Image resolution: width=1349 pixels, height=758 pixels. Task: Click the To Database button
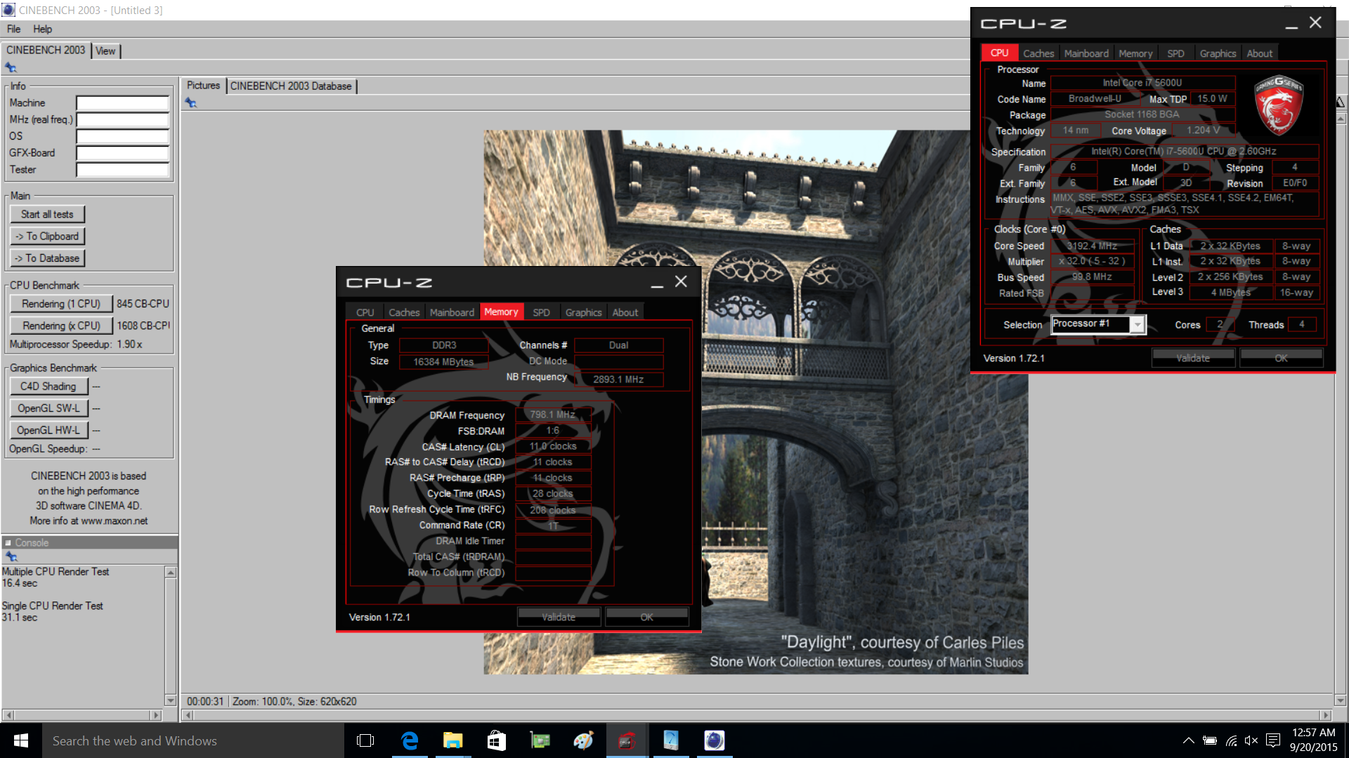47,258
